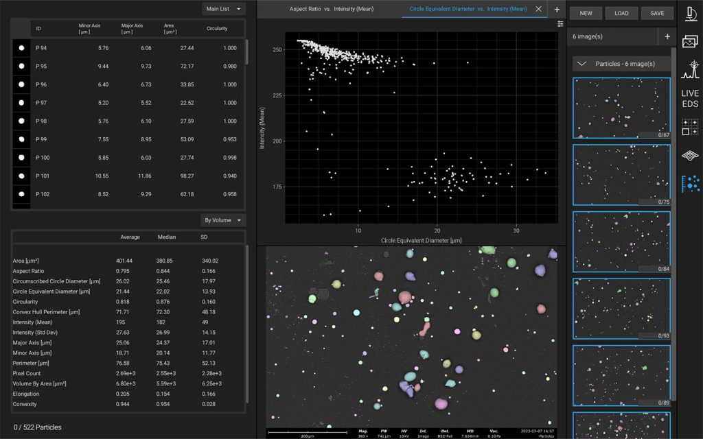Open the particle analysis icon
The height and width of the screenshot is (439, 703).
point(690,183)
